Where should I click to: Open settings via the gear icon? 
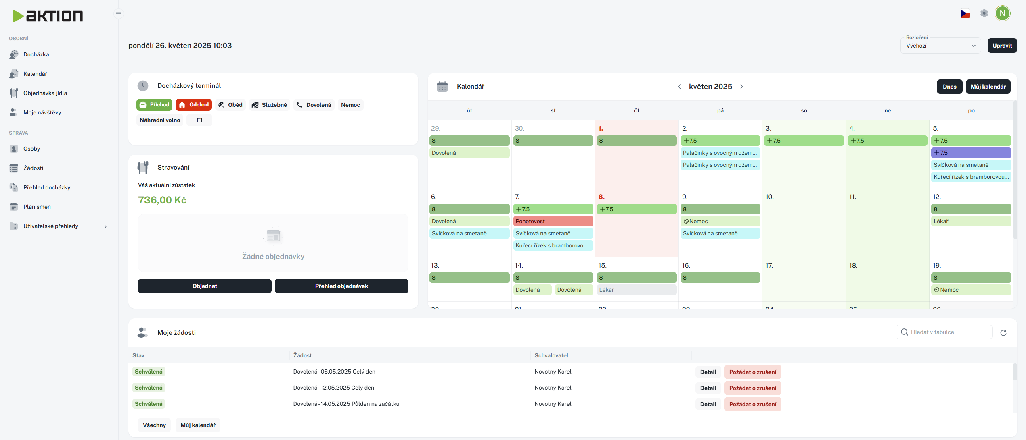point(984,14)
